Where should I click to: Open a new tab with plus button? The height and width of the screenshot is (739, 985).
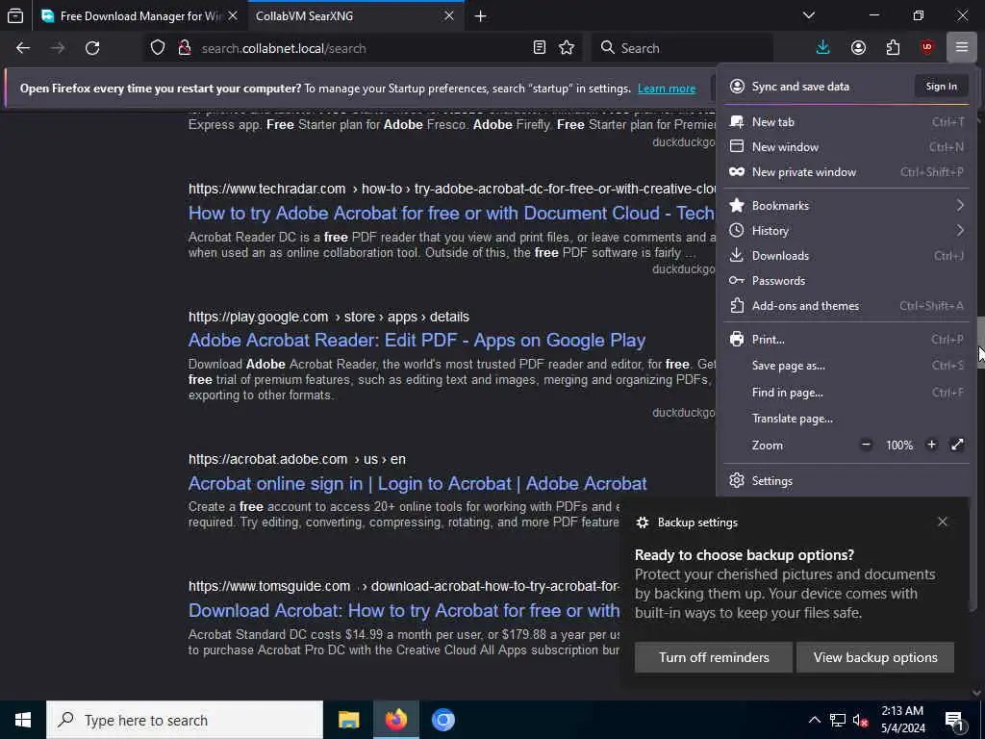point(481,16)
